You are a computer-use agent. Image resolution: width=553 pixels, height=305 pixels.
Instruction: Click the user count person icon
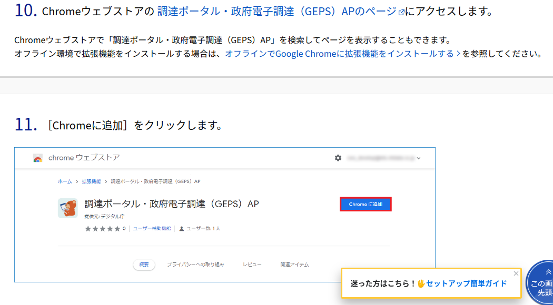click(182, 229)
